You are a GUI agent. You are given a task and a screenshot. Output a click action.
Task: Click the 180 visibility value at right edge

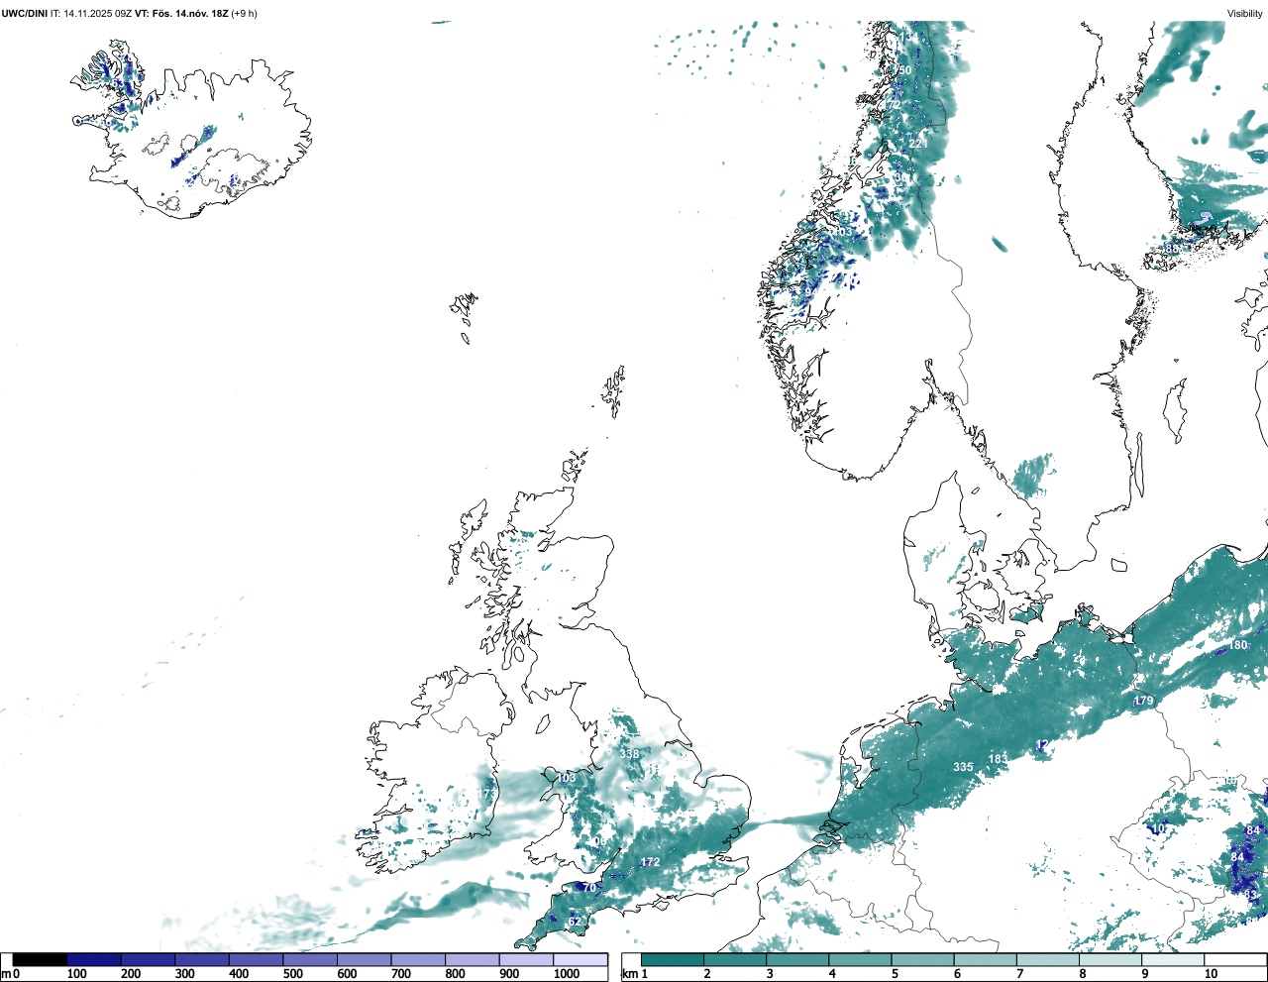point(1238,645)
